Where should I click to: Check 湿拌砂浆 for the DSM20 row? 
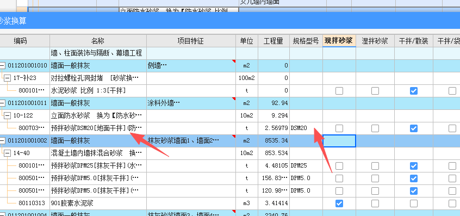coord(375,128)
